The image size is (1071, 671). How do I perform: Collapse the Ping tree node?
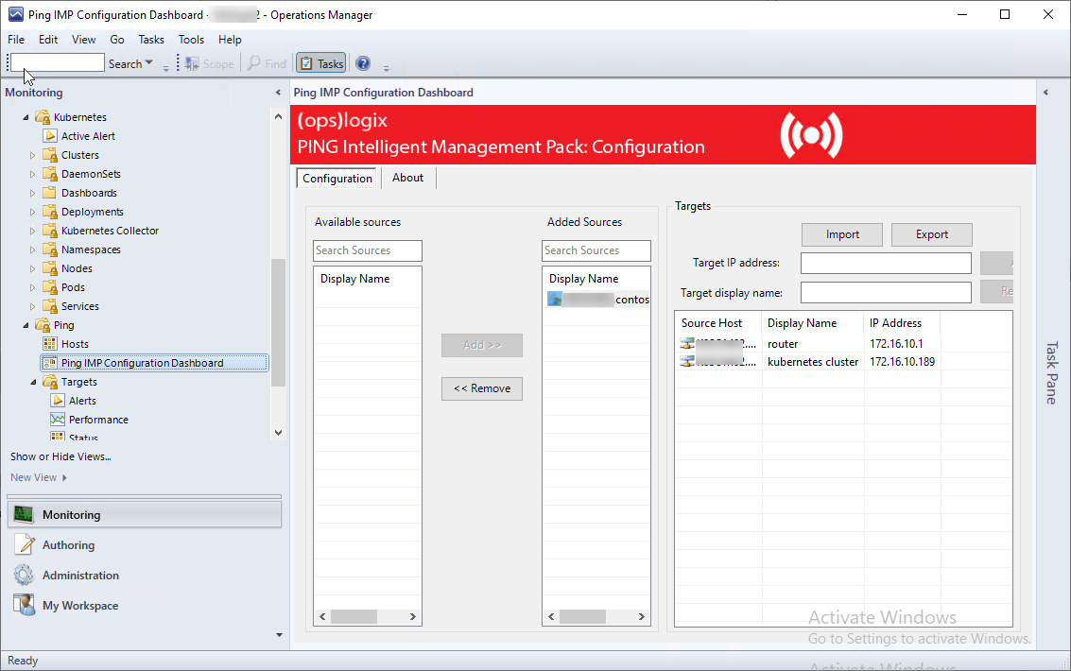(x=26, y=326)
